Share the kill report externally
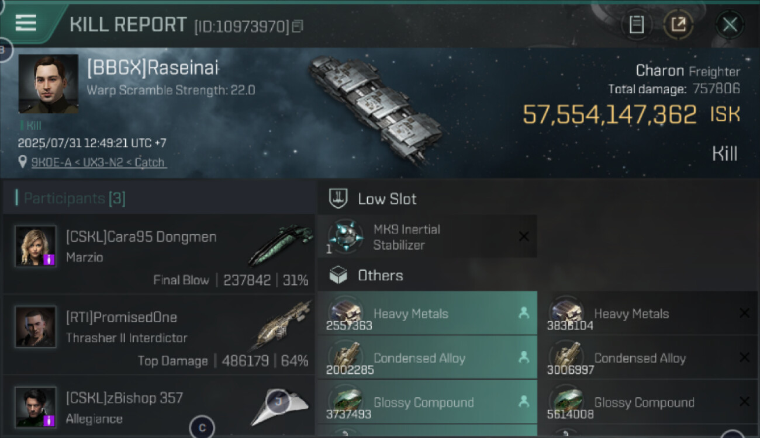The width and height of the screenshot is (760, 438). (678, 25)
